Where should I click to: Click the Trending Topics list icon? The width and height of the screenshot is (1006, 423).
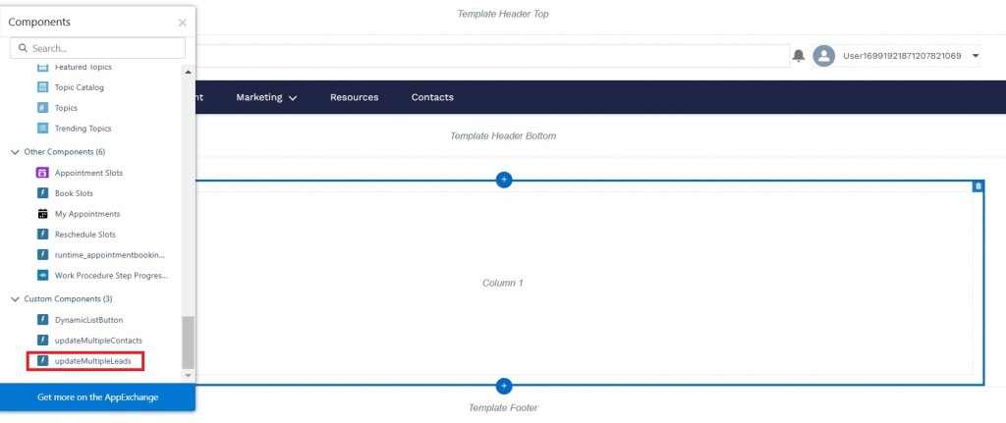(x=43, y=129)
